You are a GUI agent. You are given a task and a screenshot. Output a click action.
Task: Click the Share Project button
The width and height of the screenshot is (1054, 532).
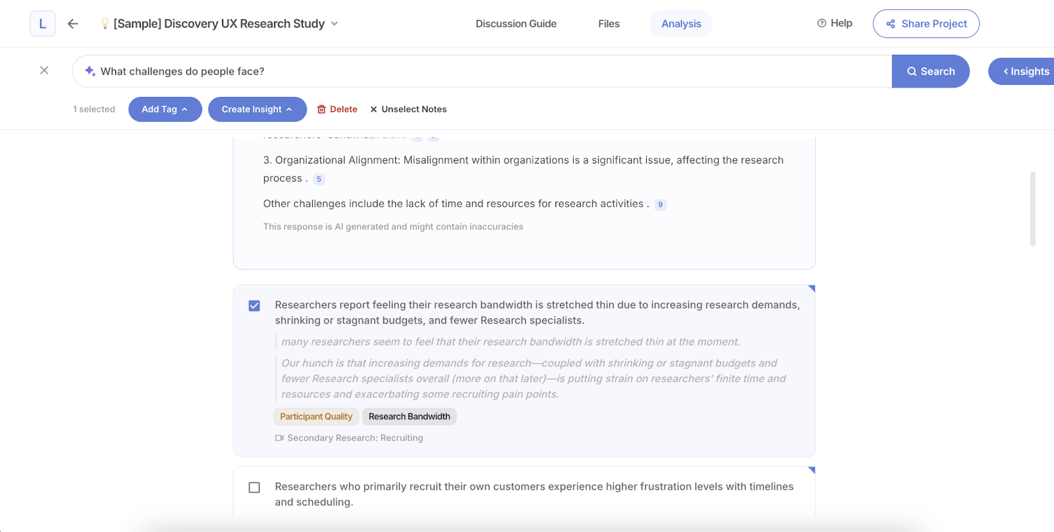[x=926, y=24]
